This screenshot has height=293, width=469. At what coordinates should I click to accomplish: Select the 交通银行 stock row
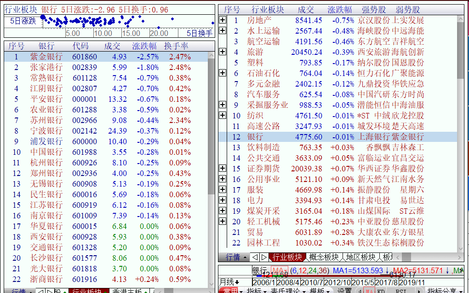tap(106, 247)
